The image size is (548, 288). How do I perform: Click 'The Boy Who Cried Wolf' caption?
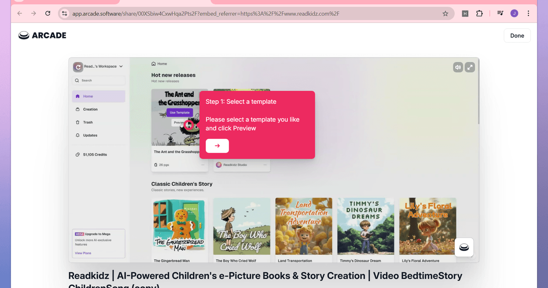click(x=236, y=261)
